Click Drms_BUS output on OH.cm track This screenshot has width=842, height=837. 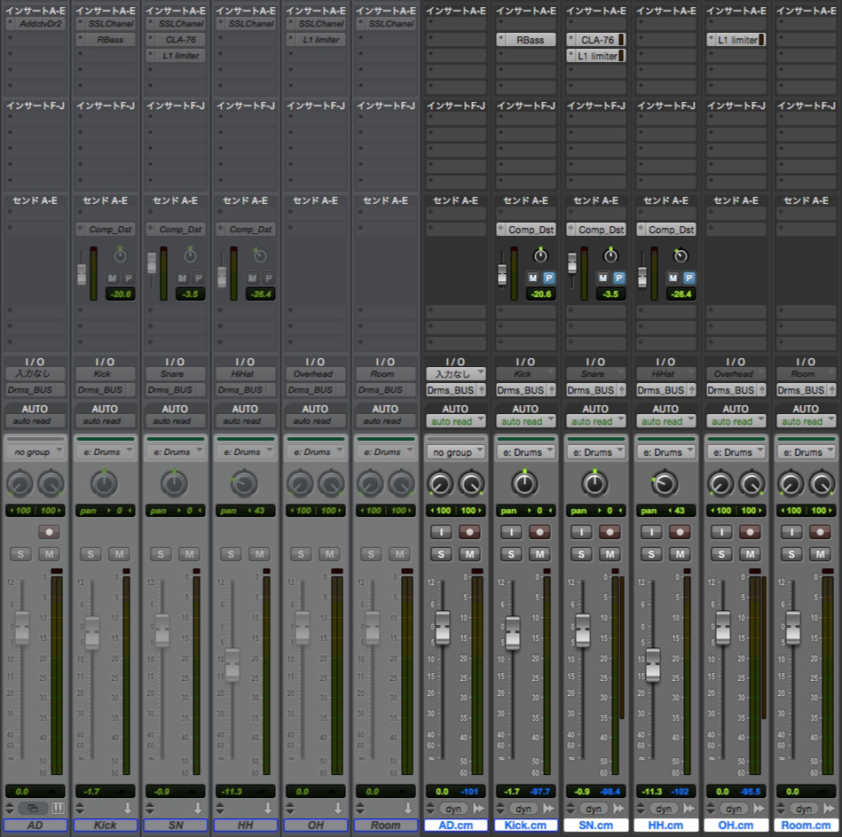pyautogui.click(x=736, y=390)
